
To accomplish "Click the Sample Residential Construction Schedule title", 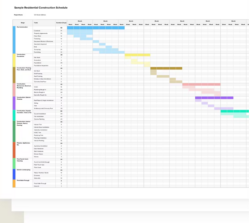I will tap(41, 8).
